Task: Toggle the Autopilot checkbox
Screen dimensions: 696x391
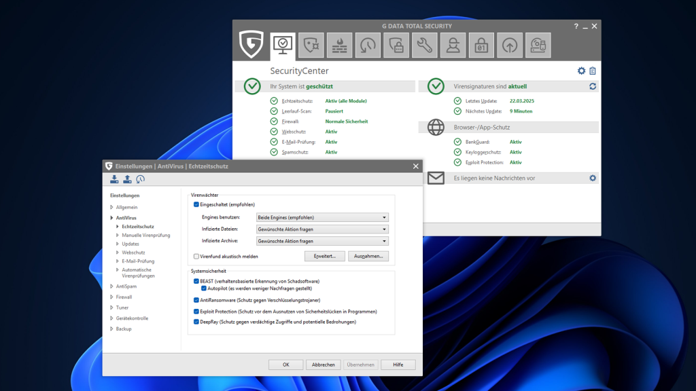Action: (204, 288)
